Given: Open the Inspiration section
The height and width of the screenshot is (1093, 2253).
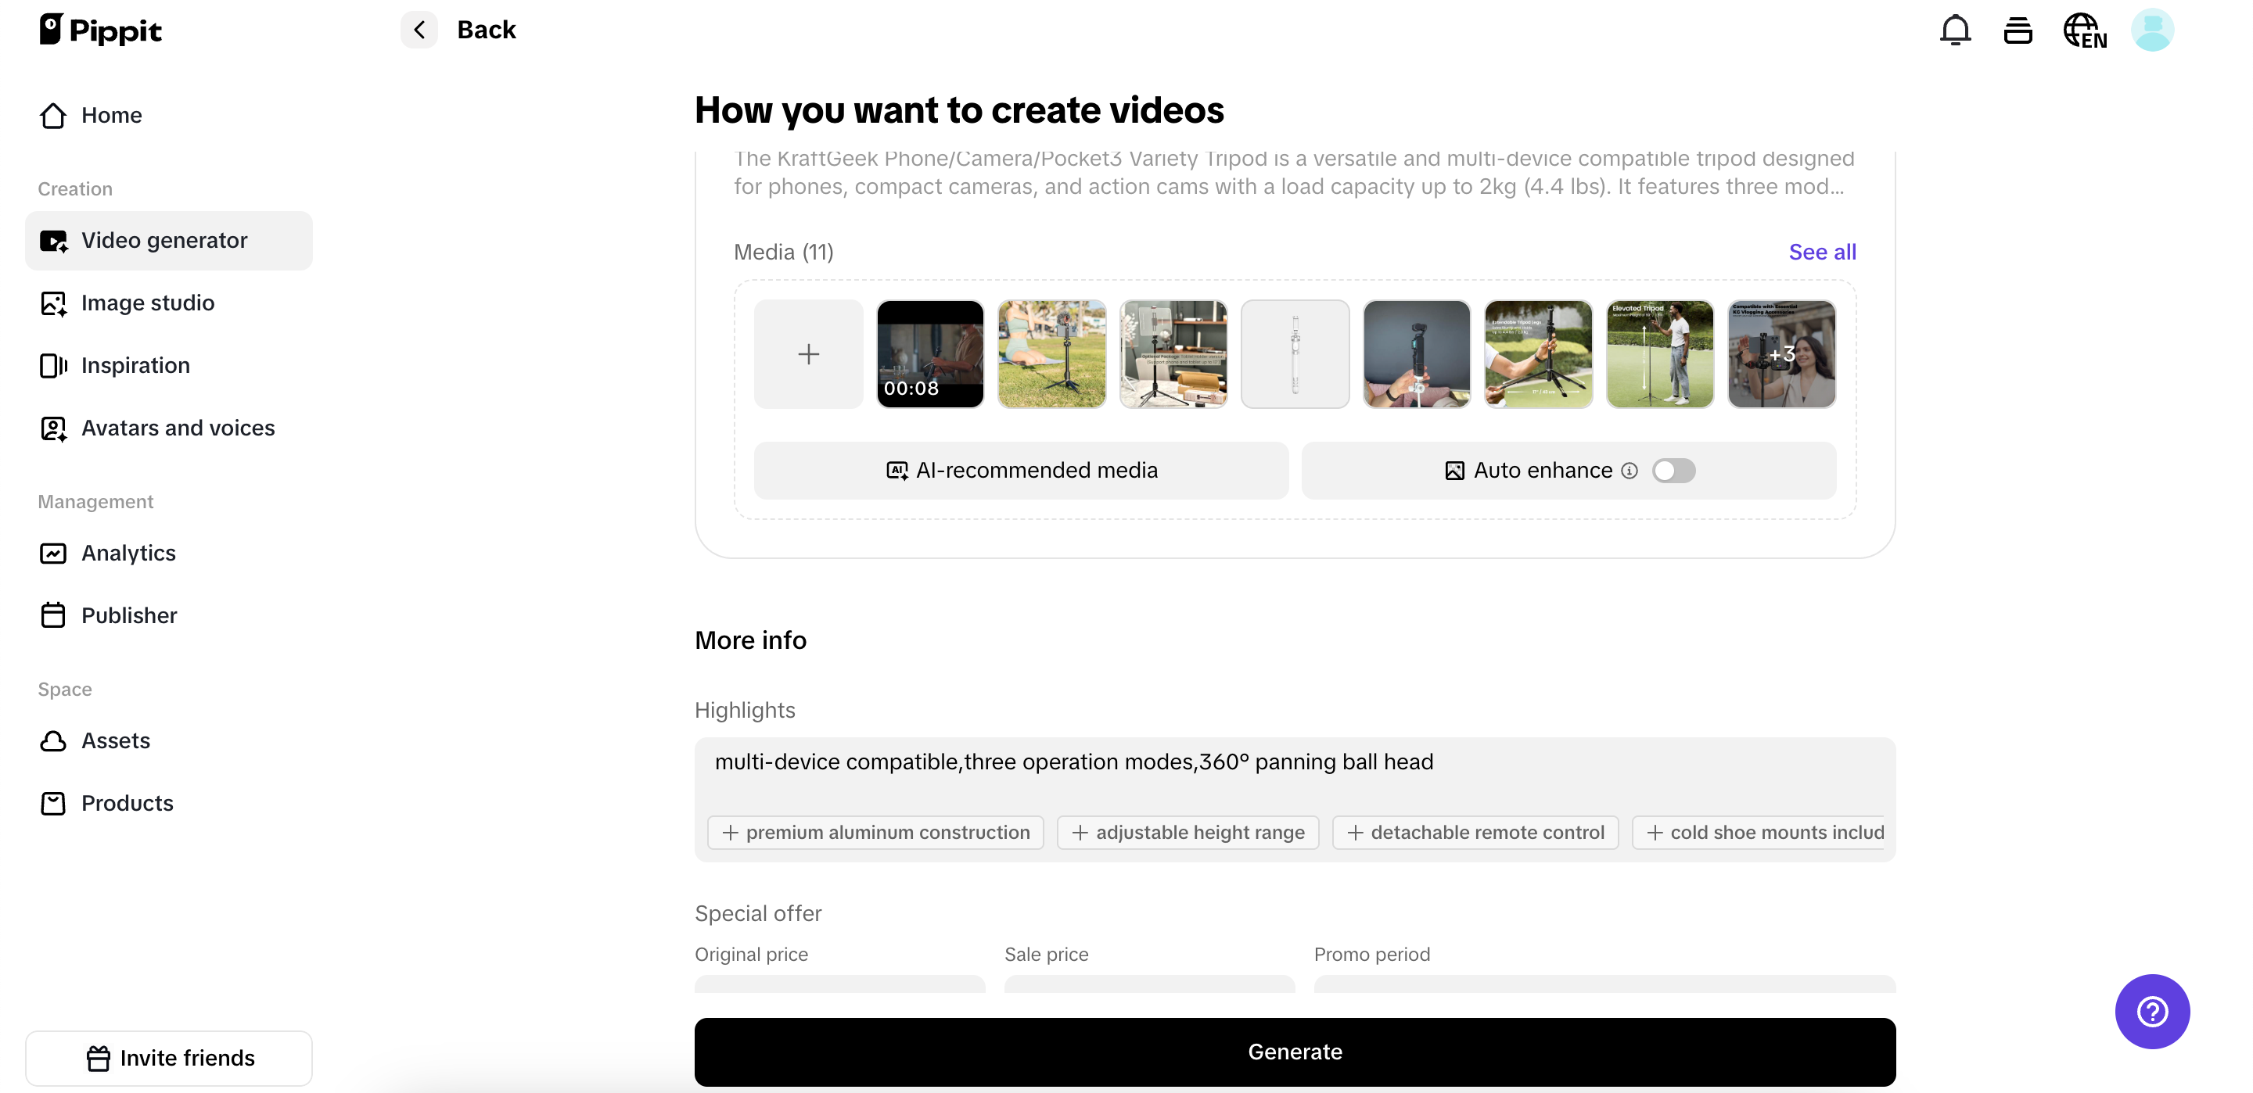Looking at the screenshot, I should point(135,365).
